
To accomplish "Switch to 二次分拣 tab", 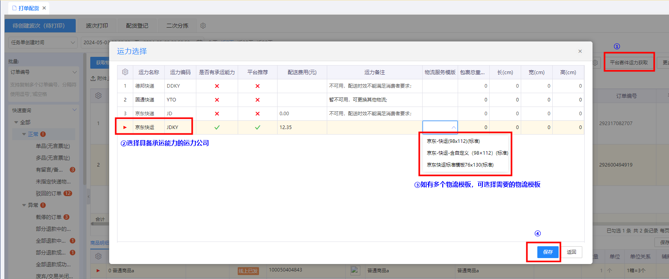I will (177, 26).
